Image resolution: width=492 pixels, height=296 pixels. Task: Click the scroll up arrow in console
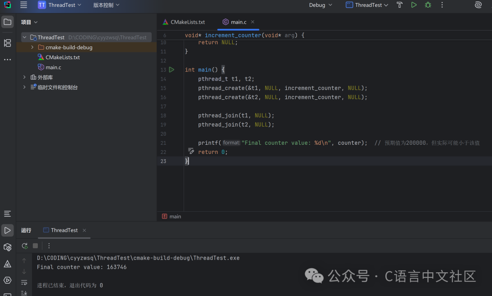click(24, 260)
